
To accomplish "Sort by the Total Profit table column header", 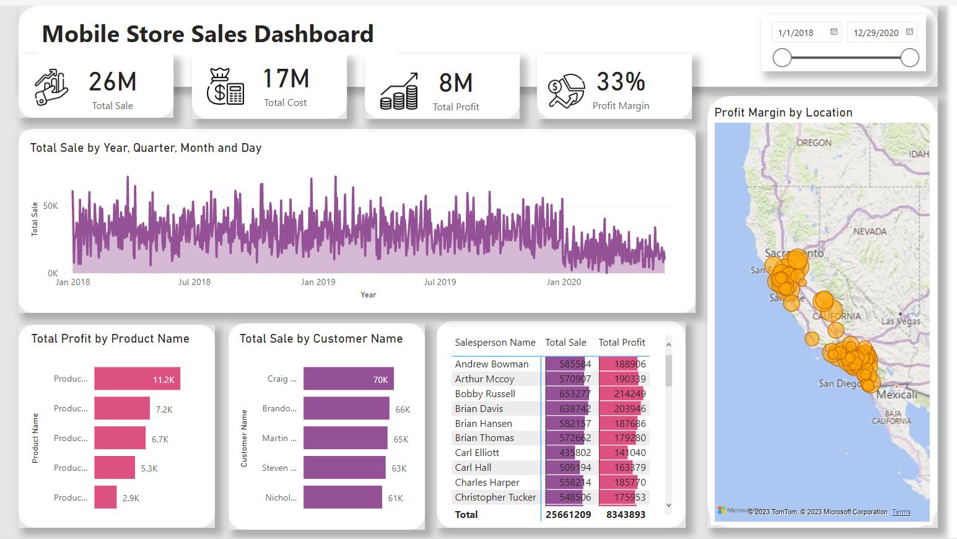I will click(621, 342).
